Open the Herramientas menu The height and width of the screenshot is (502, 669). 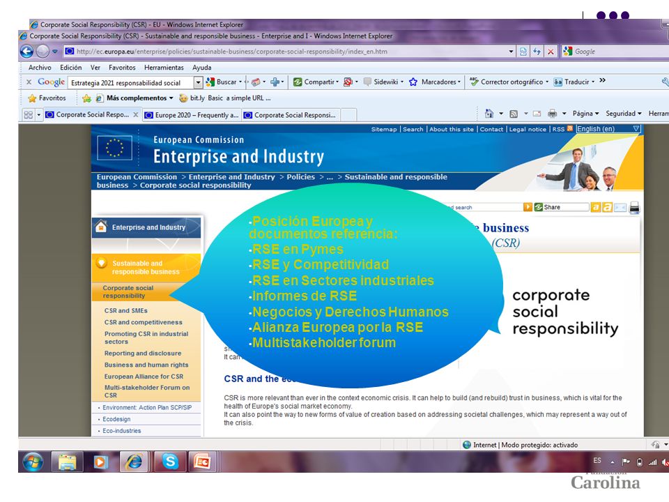click(164, 68)
